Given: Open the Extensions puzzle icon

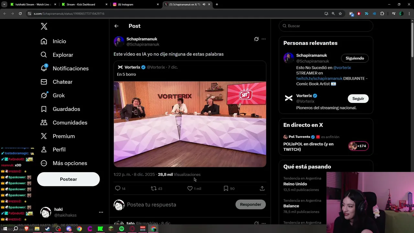Looking at the screenshot, I should coord(382,14).
